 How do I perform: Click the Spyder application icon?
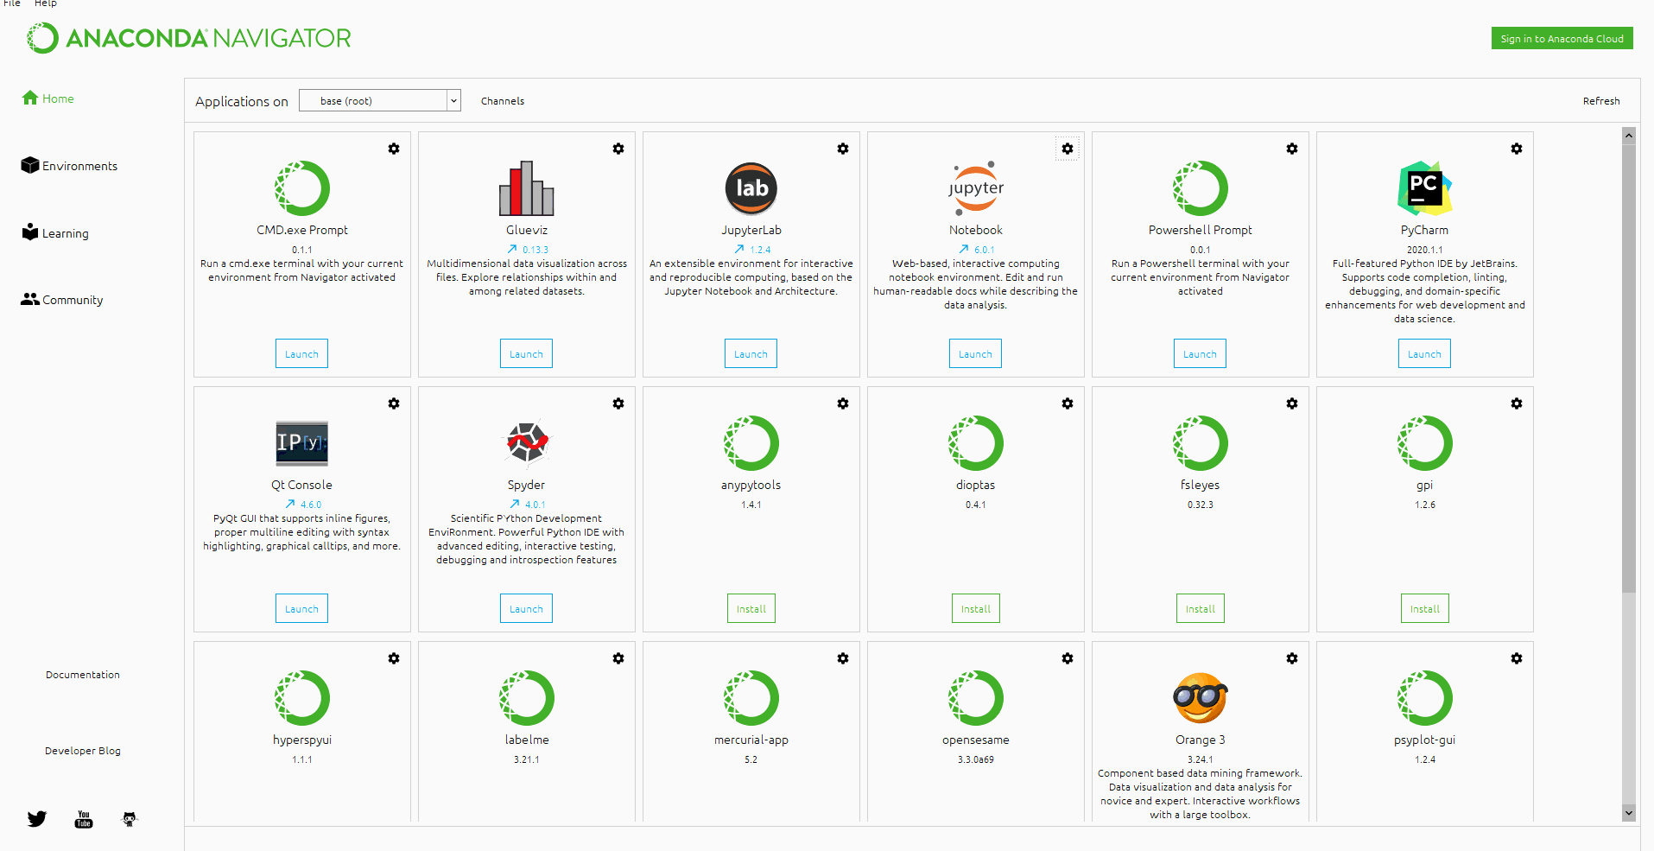click(x=527, y=442)
